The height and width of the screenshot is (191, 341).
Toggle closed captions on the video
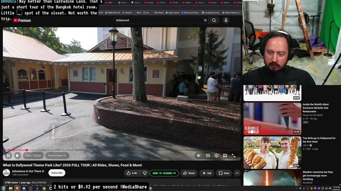click(x=208, y=156)
